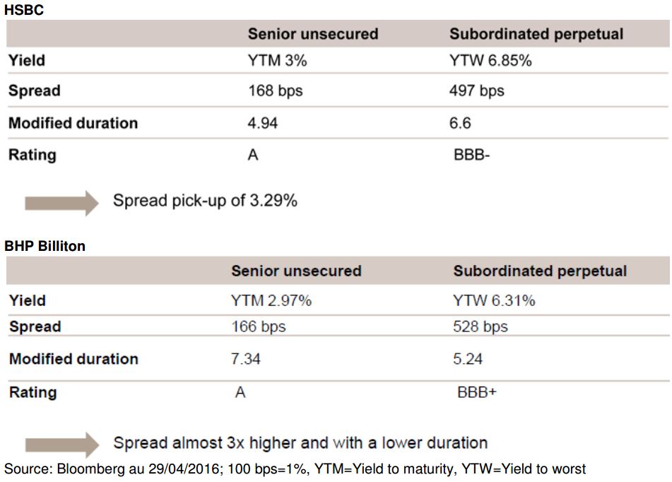
Task: Select the YTM 2.97% yield cell
Action: click(x=271, y=300)
